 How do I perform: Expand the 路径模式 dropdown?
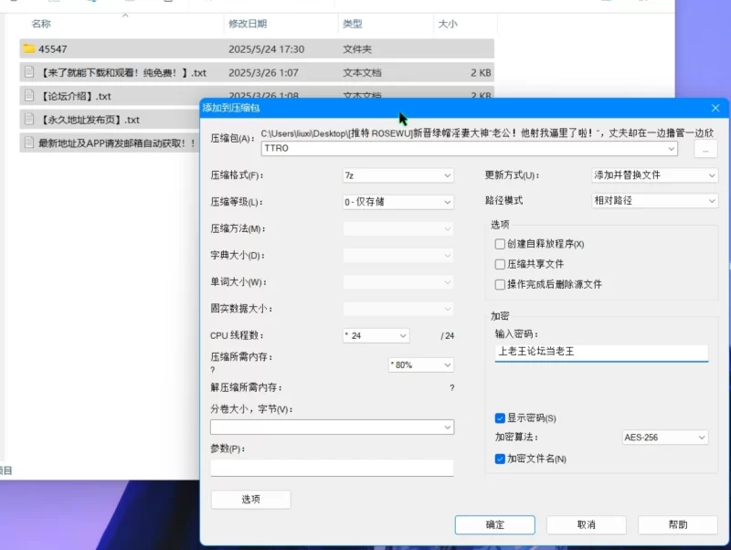pyautogui.click(x=654, y=200)
